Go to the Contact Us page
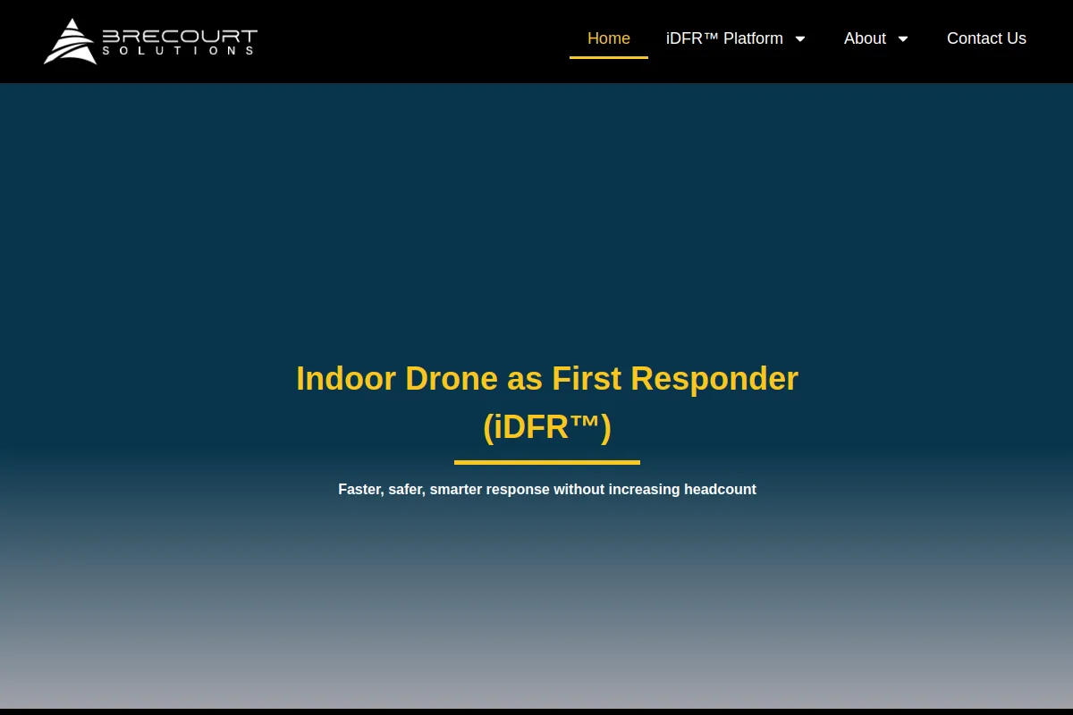Viewport: 1073px width, 715px height. coord(986,38)
